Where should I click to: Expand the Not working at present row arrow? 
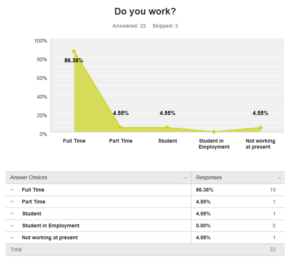click(12, 238)
